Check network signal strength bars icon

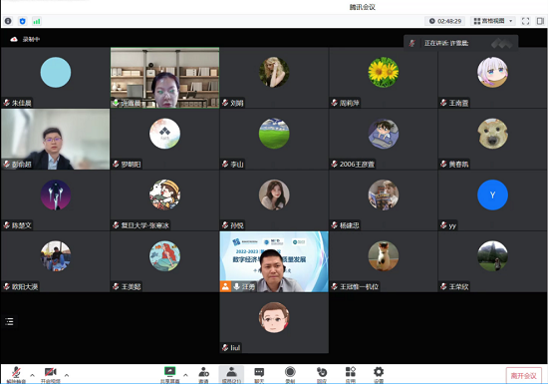(x=37, y=21)
